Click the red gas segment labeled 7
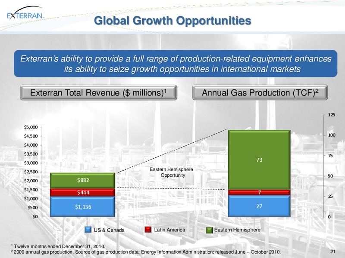The height and width of the screenshot is (258, 345). pyautogui.click(x=260, y=192)
